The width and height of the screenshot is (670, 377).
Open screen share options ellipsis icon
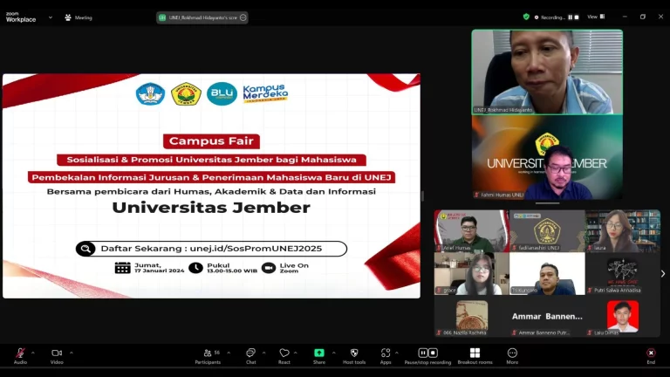[243, 17]
